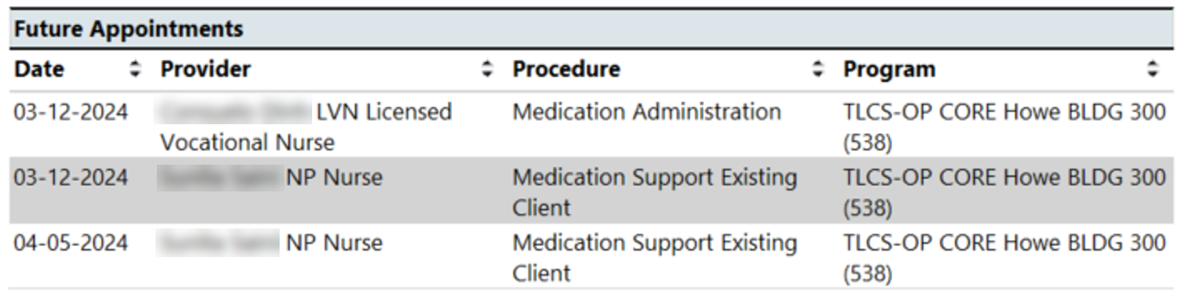This screenshot has height=304, width=1192.
Task: Click the Program column header text
Action: click(x=889, y=70)
